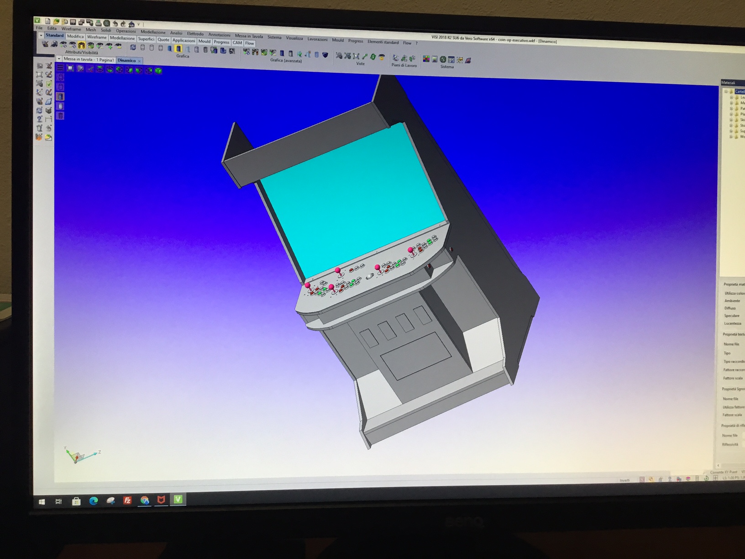Click the zoom-all icon in the Viste group
The width and height of the screenshot is (745, 559).
pyautogui.click(x=356, y=56)
